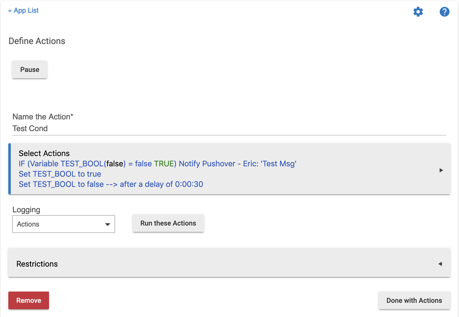Viewport: 459px width, 317px height.
Task: Click Run these Actions button
Action: [x=168, y=223]
